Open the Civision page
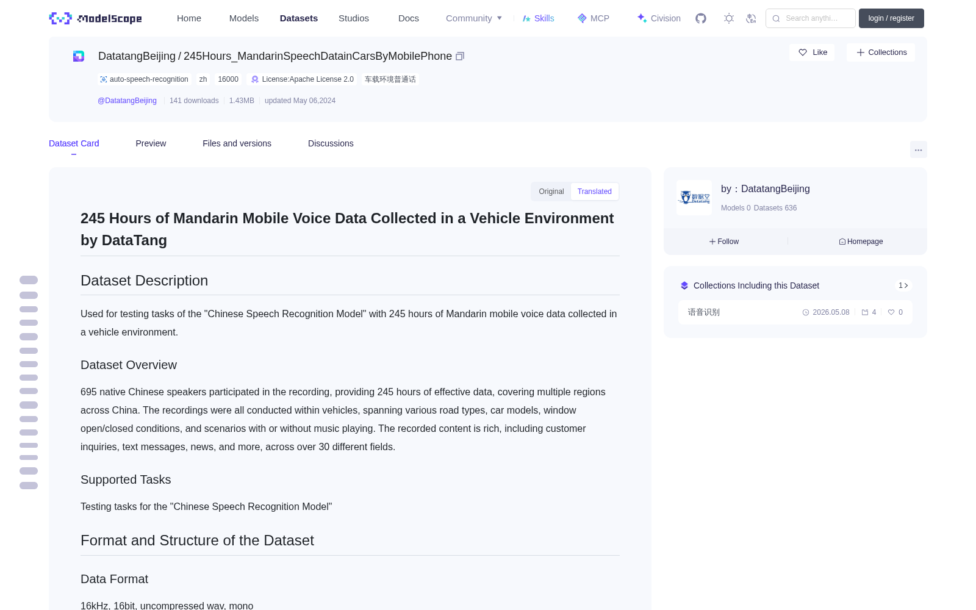This screenshot has height=610, width=976. coord(659,18)
